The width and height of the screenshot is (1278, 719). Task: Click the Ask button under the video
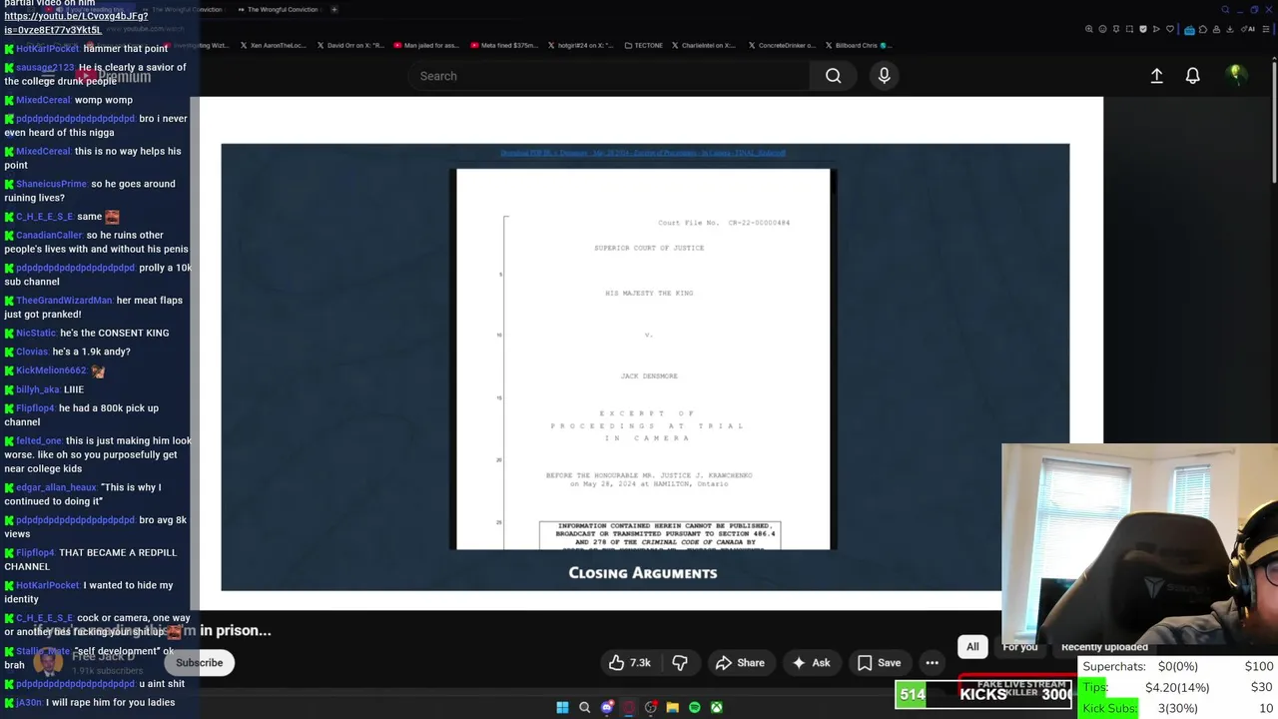[x=811, y=663]
